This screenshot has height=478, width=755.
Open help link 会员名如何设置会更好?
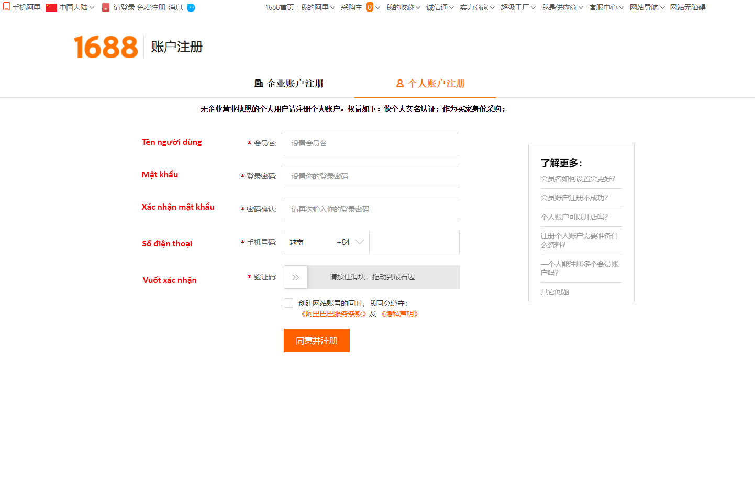coord(578,179)
